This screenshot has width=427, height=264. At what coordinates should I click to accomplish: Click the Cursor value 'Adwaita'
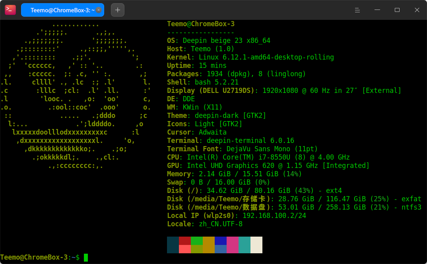click(213, 132)
